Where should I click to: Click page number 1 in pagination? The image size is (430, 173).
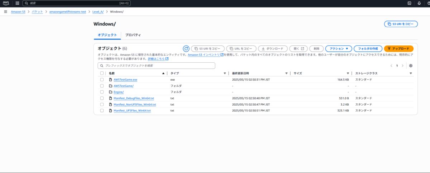pyautogui.click(x=397, y=66)
